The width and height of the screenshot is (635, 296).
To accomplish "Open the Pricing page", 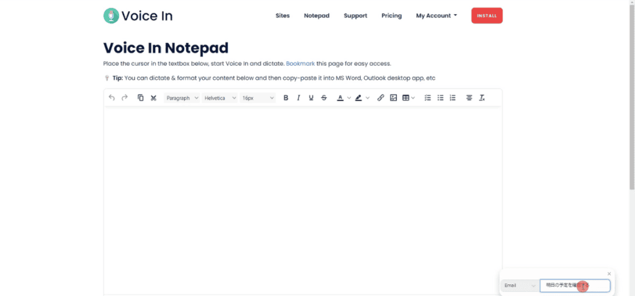I will coord(392,15).
